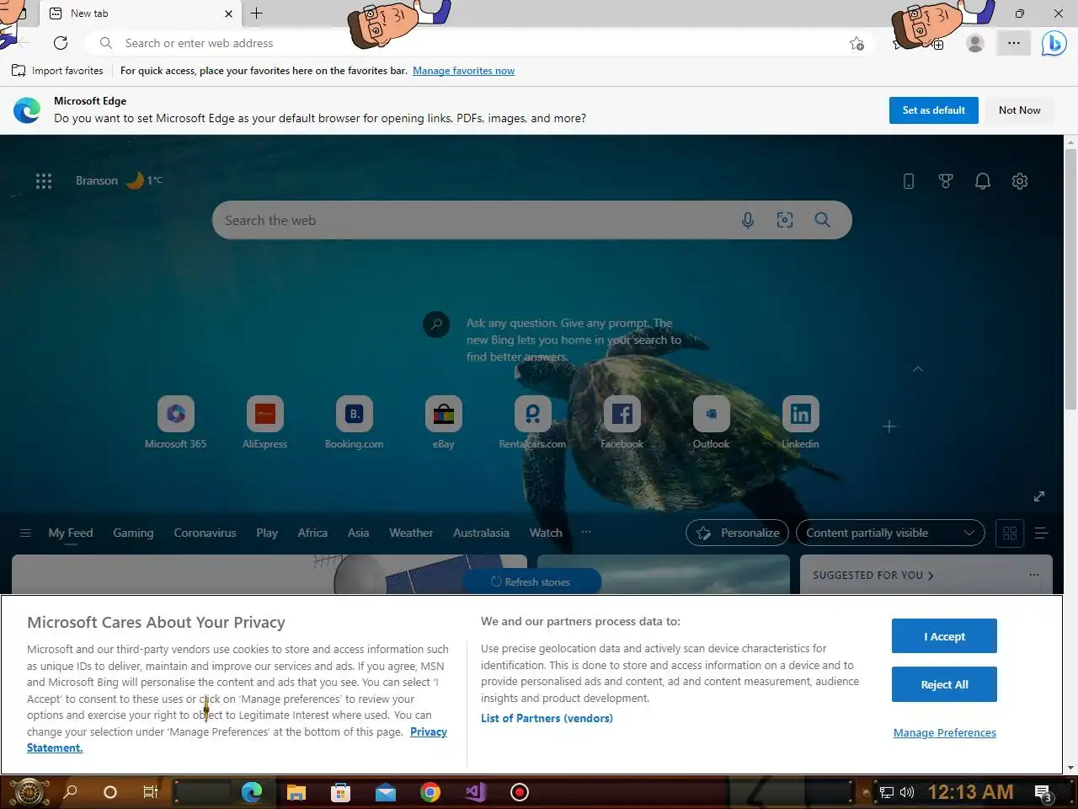
Task: Collapse quick links with chevron up
Action: pos(918,369)
